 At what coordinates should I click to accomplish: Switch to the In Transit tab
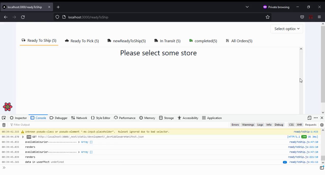pos(167,41)
